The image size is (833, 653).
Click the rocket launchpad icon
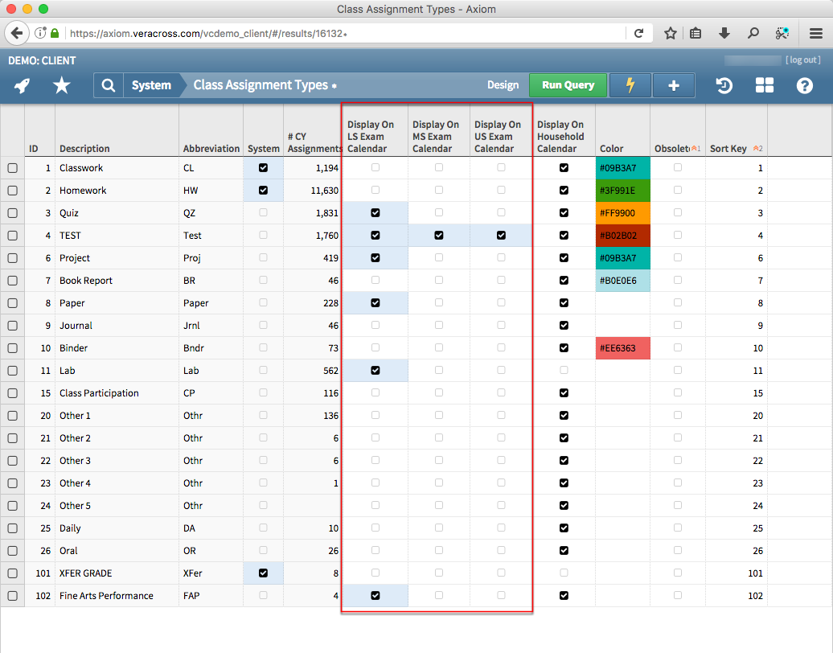(23, 85)
